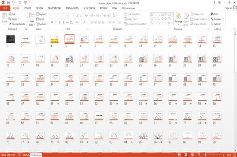This screenshot has height=157, width=237.
Task: Click the vertical scrollbar thumb
Action: (235, 54)
